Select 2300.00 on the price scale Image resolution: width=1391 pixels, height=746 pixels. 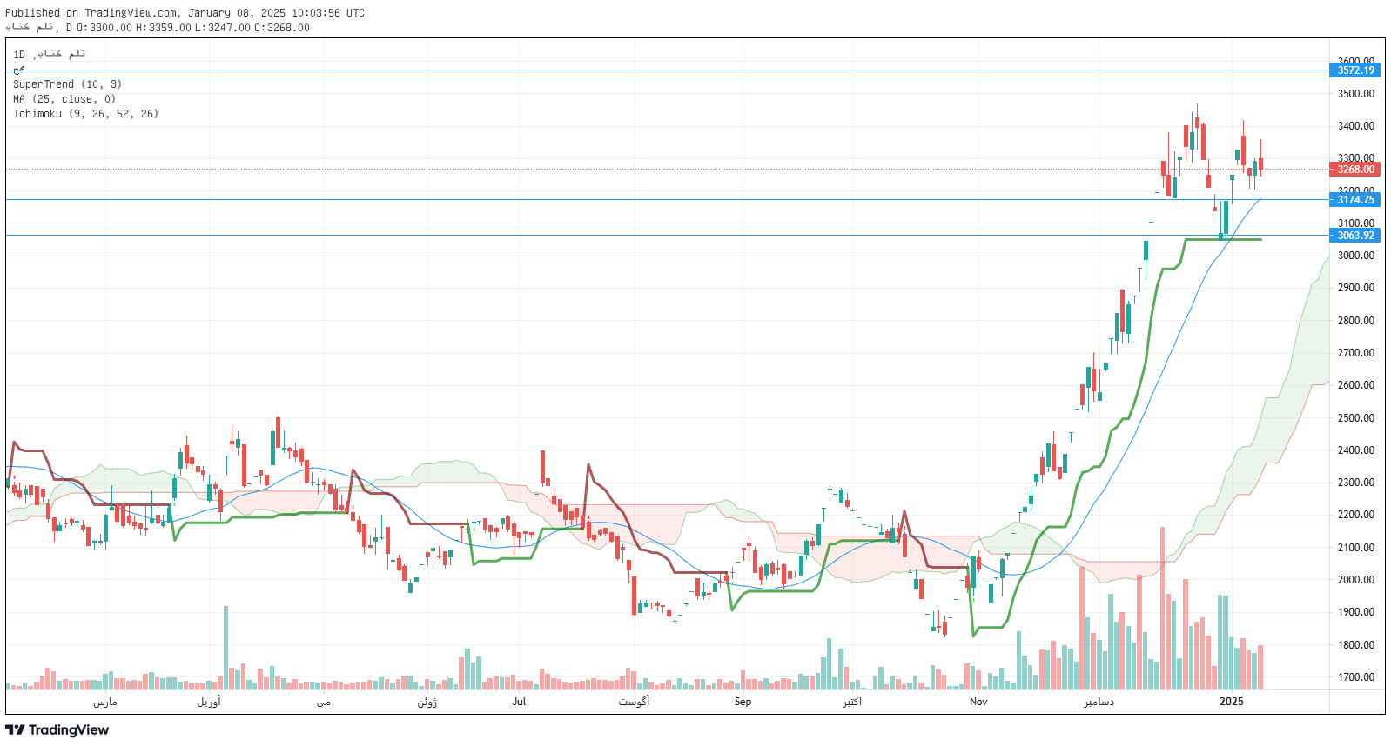(x=1356, y=483)
